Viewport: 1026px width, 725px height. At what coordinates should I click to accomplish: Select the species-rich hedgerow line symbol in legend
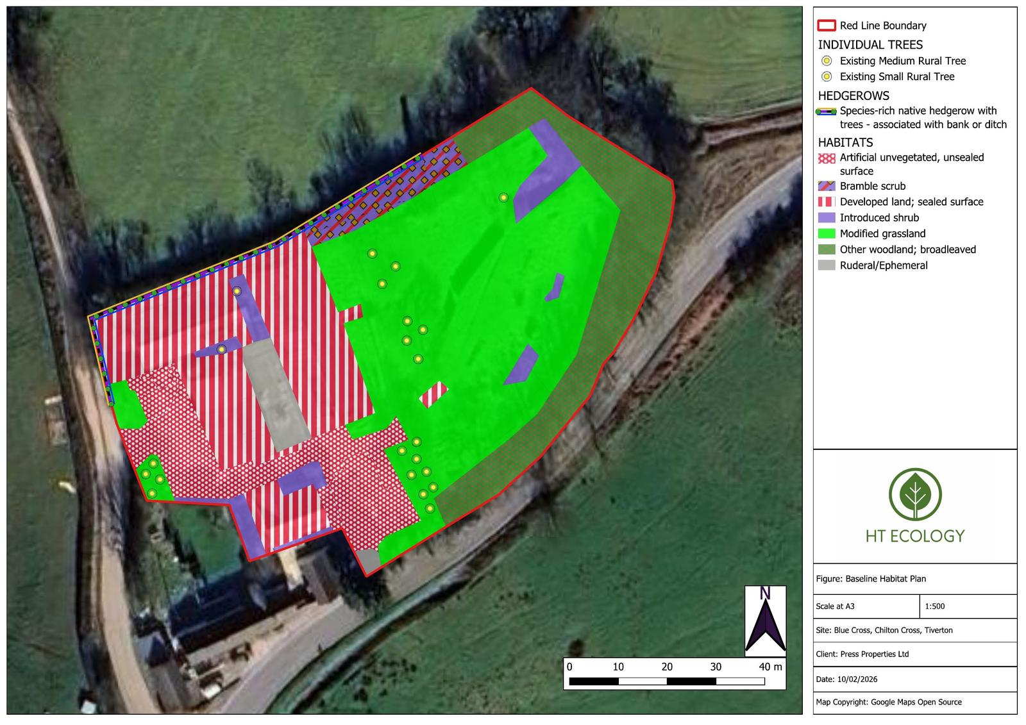click(827, 112)
